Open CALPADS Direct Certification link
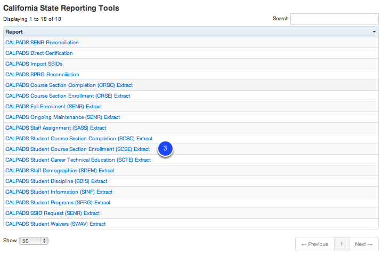The image size is (382, 255). point(39,53)
